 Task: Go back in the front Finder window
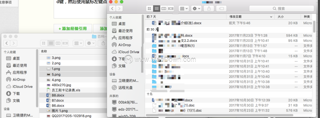[x=113, y=8]
